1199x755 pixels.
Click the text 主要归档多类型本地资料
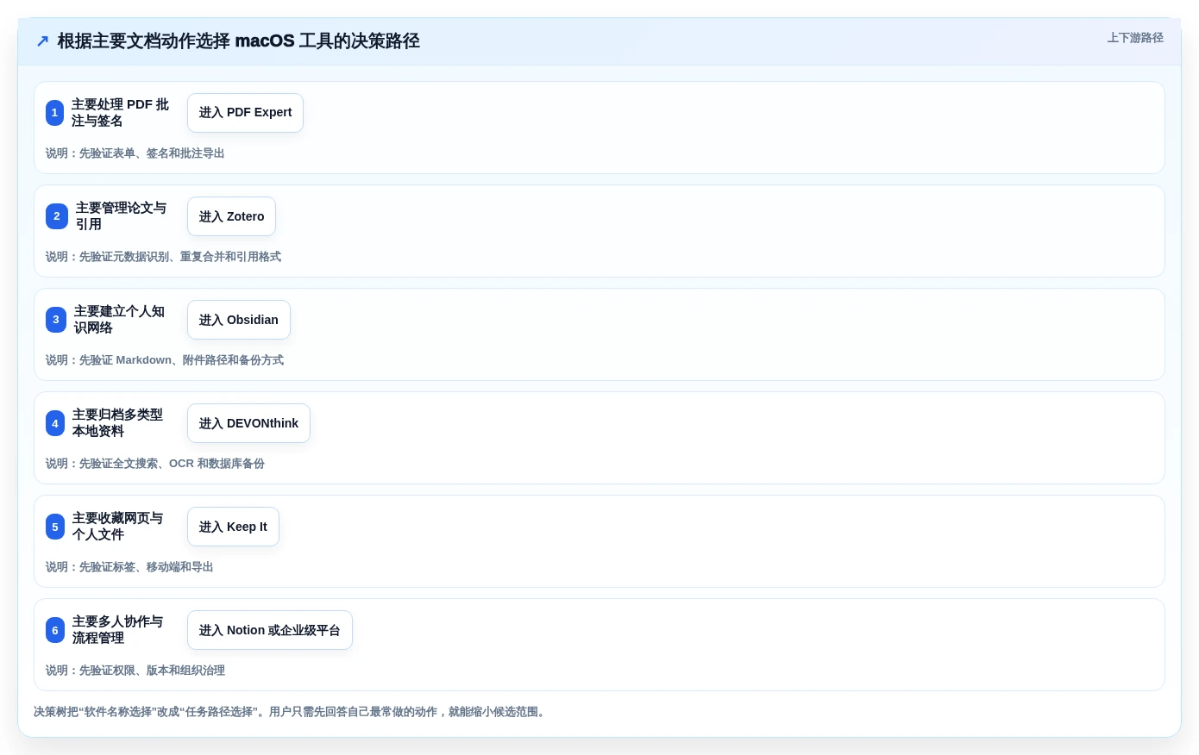(118, 423)
